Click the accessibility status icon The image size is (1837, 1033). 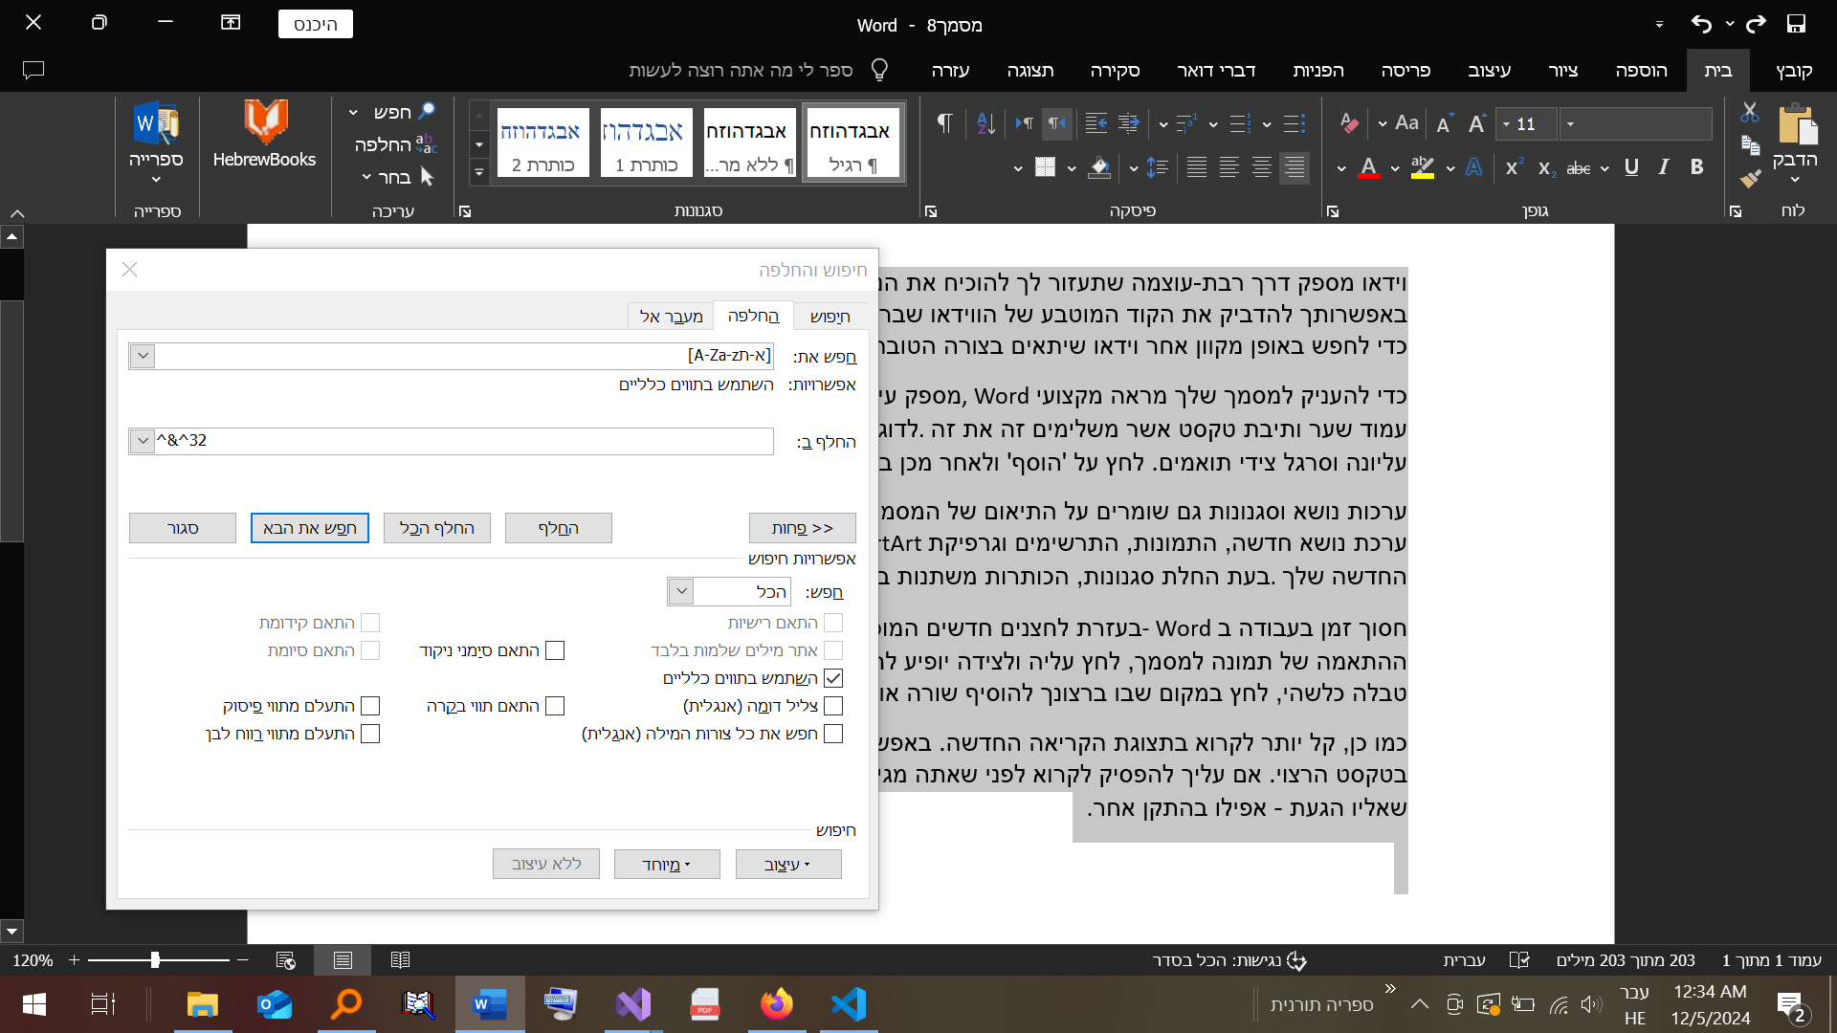click(1297, 960)
